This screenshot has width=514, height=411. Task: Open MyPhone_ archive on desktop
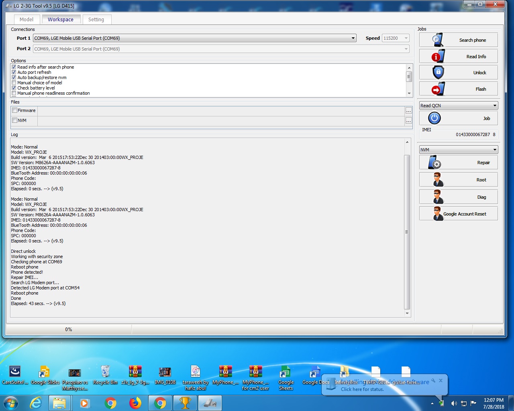point(225,375)
